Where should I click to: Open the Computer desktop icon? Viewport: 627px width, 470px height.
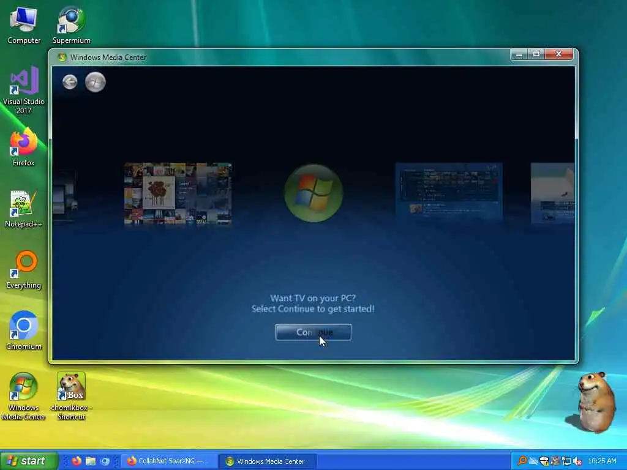point(24,26)
